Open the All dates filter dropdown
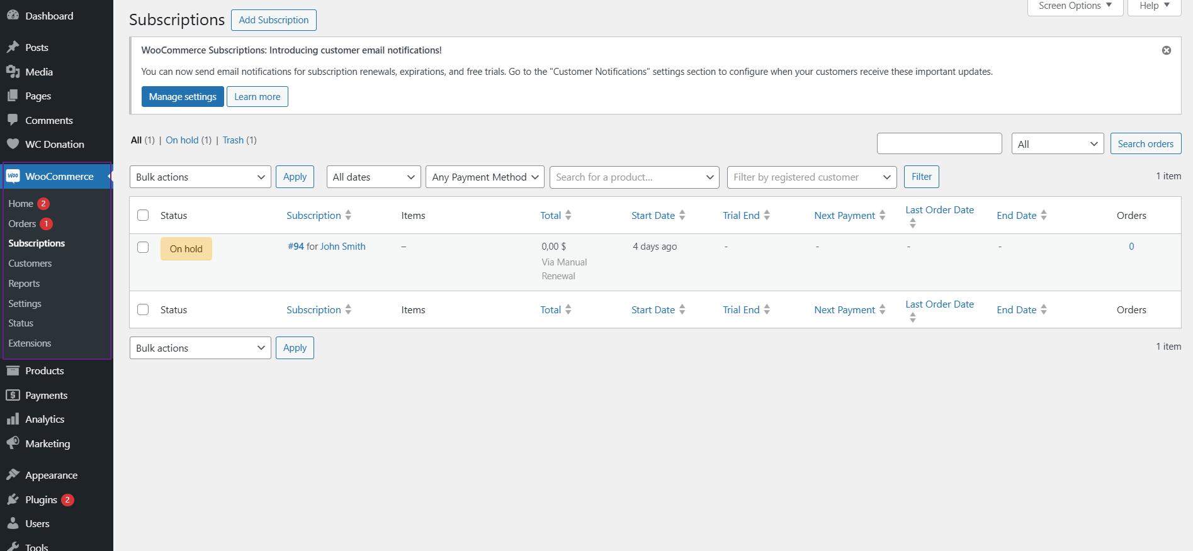Screen dimensions: 1193x551 pyautogui.click(x=374, y=177)
